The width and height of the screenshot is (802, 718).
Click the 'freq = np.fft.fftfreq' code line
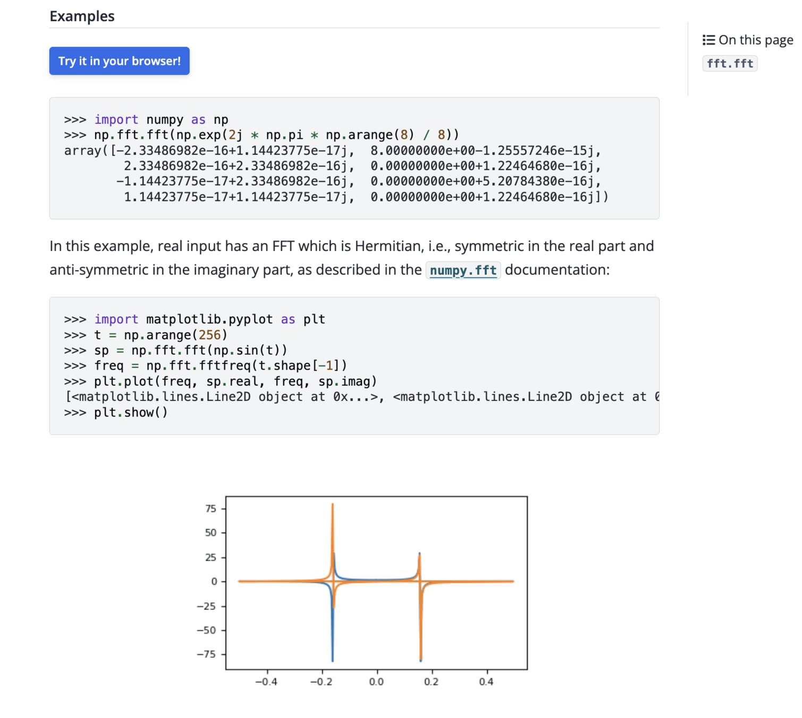click(x=205, y=366)
